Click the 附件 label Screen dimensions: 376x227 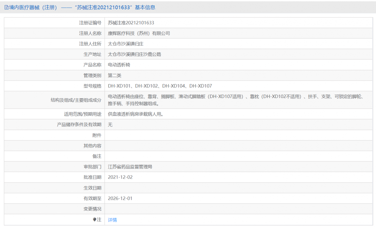tap(97, 135)
